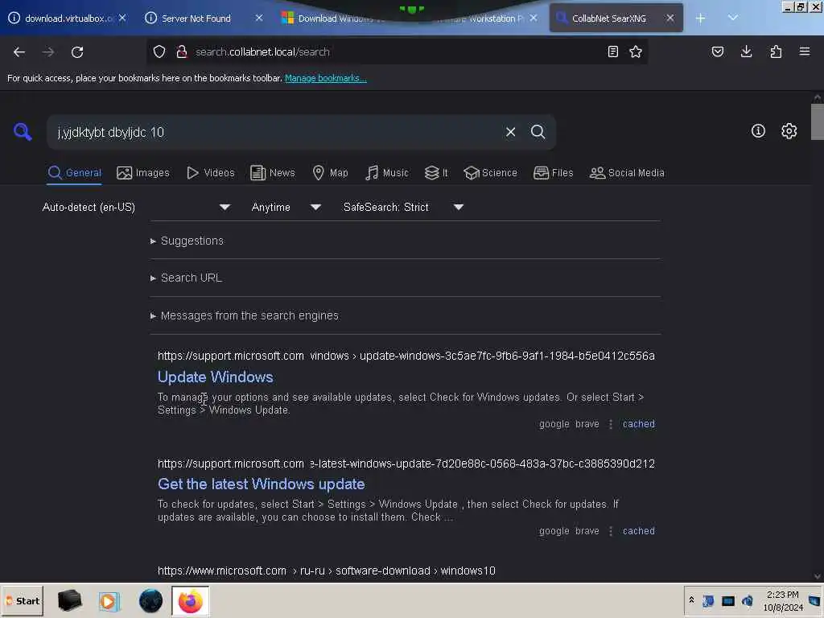Submit search with magnifier button
Image resolution: width=824 pixels, height=618 pixels.
click(538, 132)
